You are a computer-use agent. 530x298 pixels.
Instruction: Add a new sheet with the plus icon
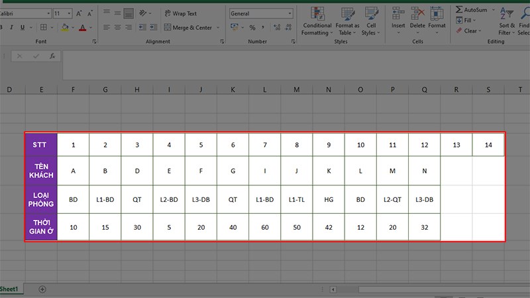coord(42,289)
